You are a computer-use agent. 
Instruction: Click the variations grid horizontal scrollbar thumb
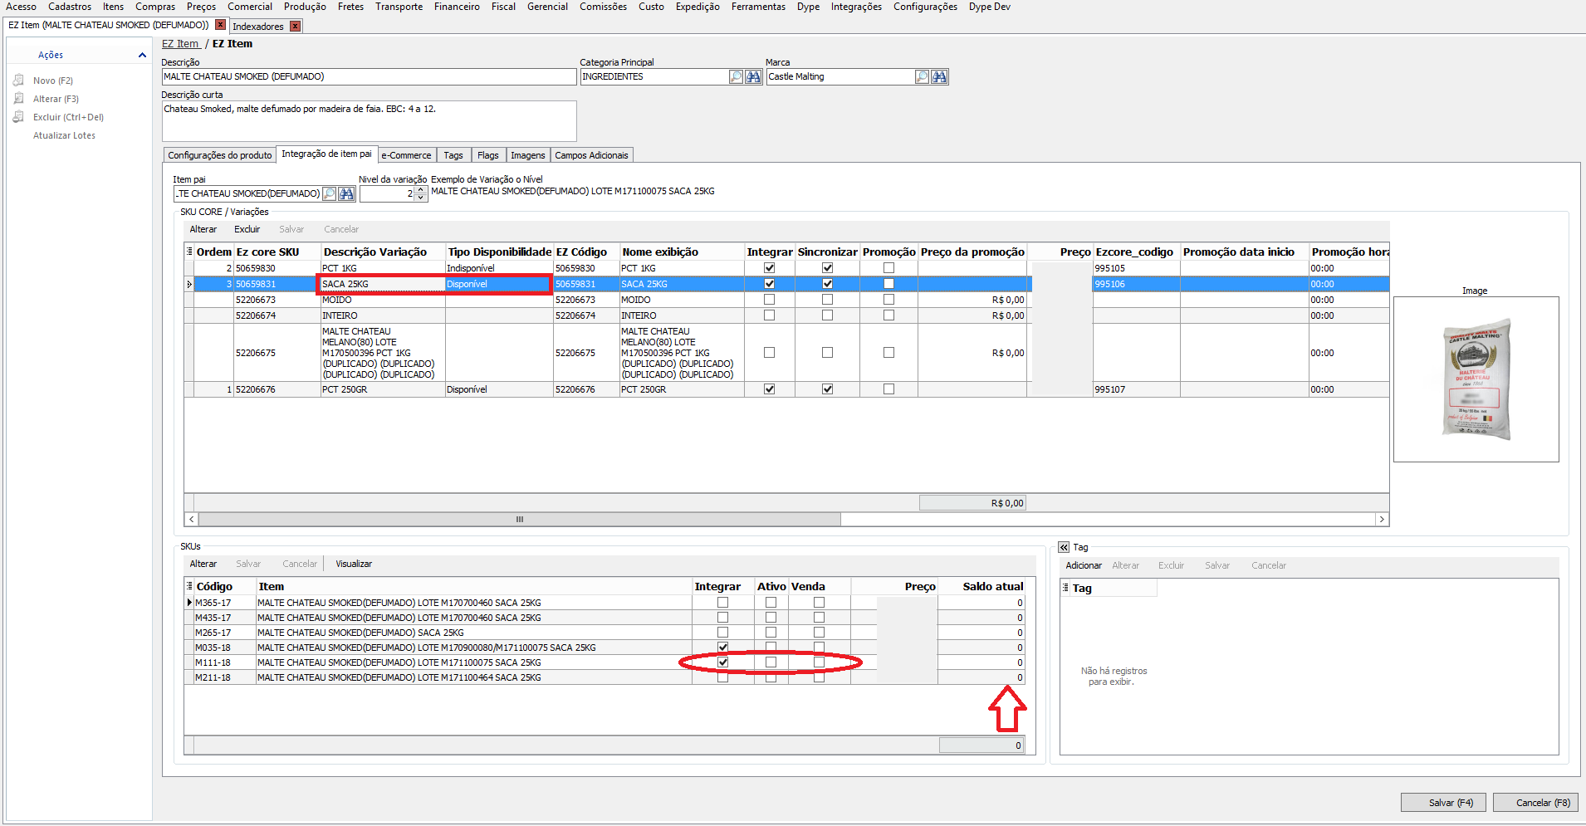click(x=520, y=520)
